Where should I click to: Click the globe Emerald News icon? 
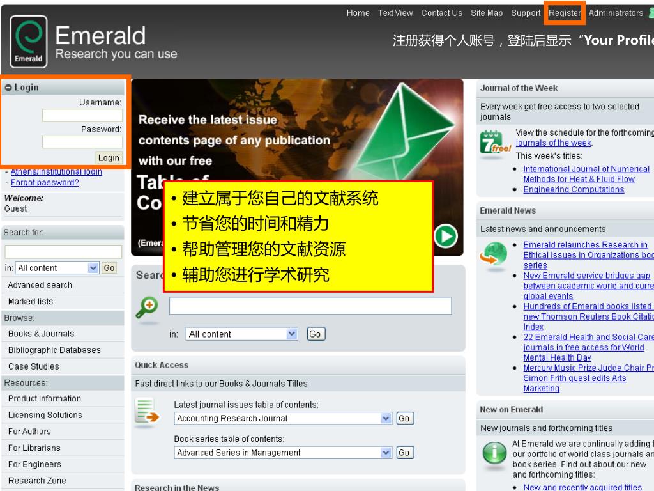point(494,253)
